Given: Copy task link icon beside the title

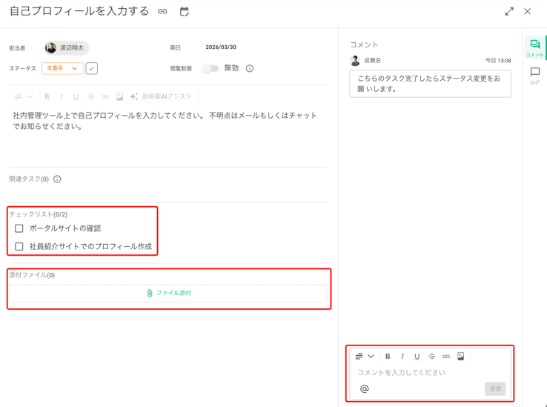Looking at the screenshot, I should pyautogui.click(x=162, y=12).
